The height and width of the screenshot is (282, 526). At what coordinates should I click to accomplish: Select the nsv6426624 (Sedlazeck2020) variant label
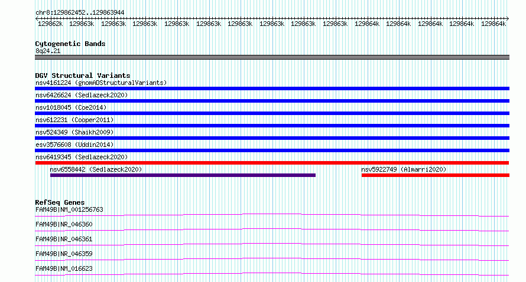(x=82, y=95)
